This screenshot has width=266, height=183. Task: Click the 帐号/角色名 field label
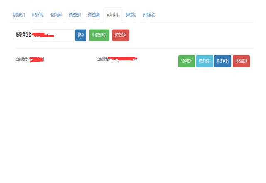click(23, 35)
